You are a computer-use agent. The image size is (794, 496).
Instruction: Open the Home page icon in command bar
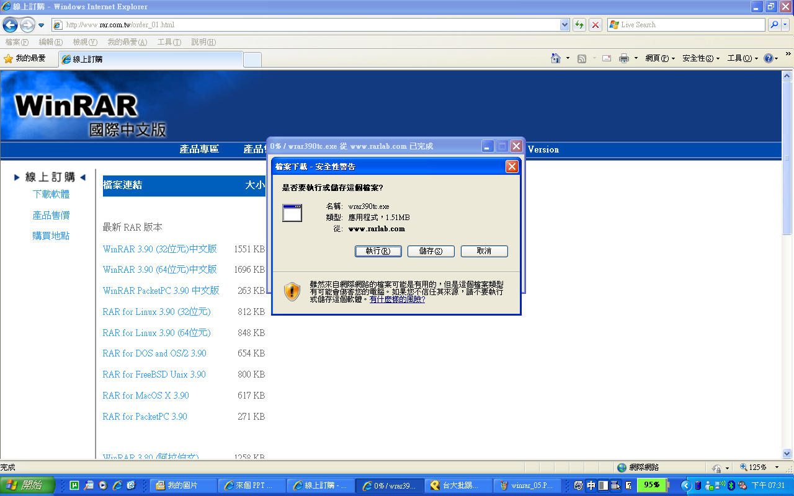(556, 58)
